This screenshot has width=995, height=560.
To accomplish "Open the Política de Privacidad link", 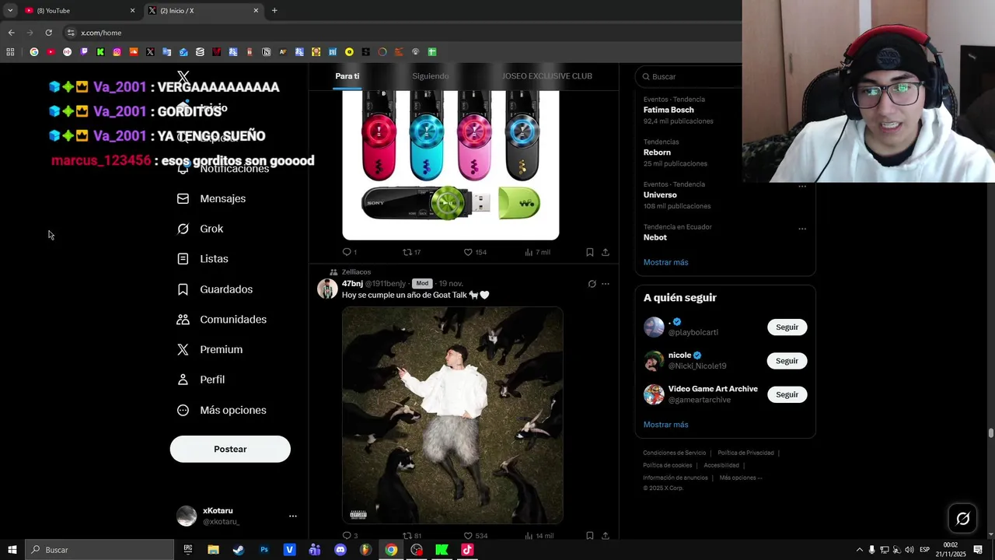I will (x=745, y=453).
